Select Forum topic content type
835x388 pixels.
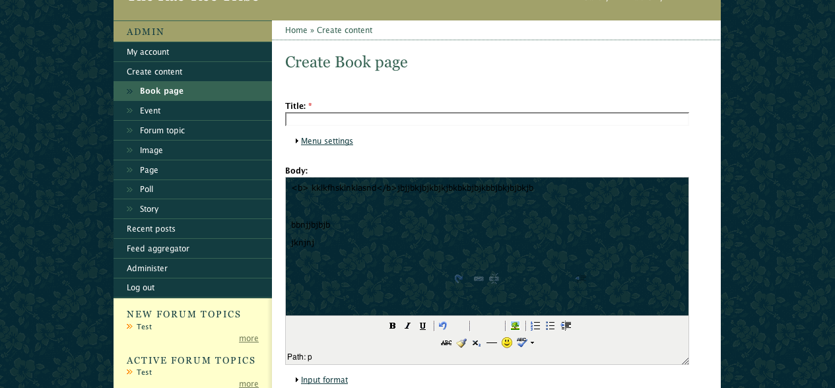click(x=193, y=131)
